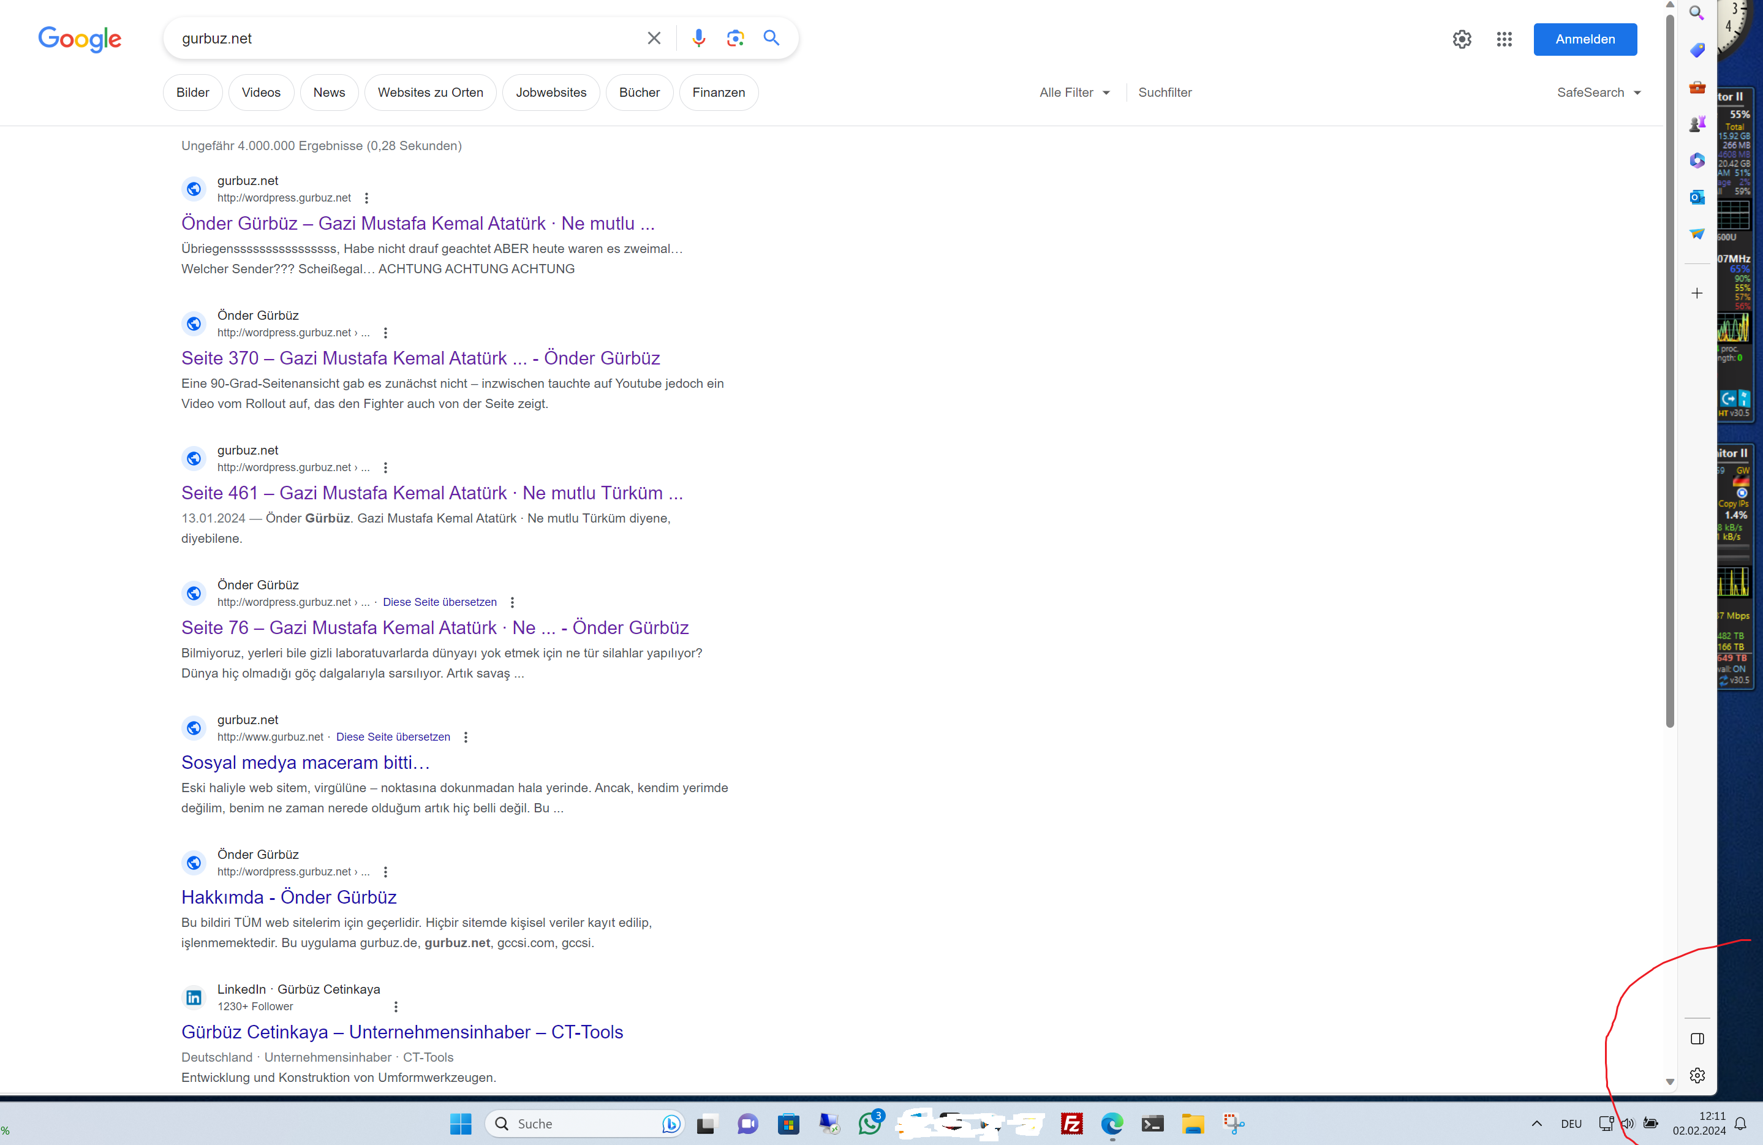Open Microsoft Teams chat from taskbar

click(x=747, y=1124)
